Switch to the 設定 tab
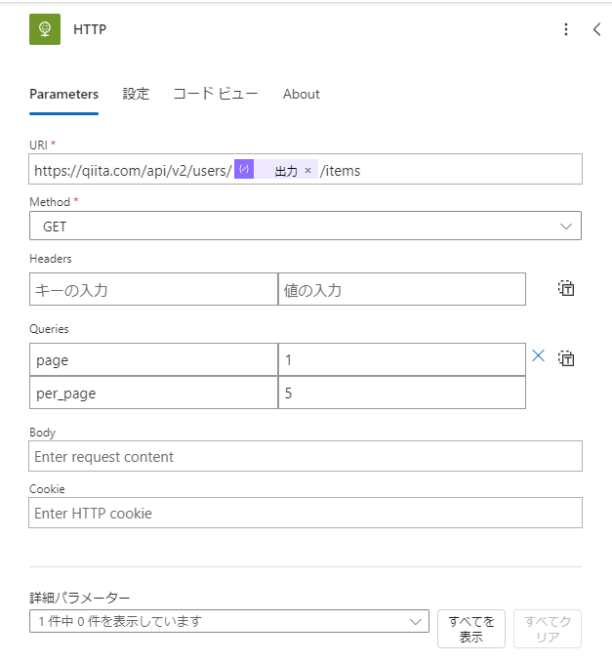612x663 pixels. pyautogui.click(x=136, y=94)
